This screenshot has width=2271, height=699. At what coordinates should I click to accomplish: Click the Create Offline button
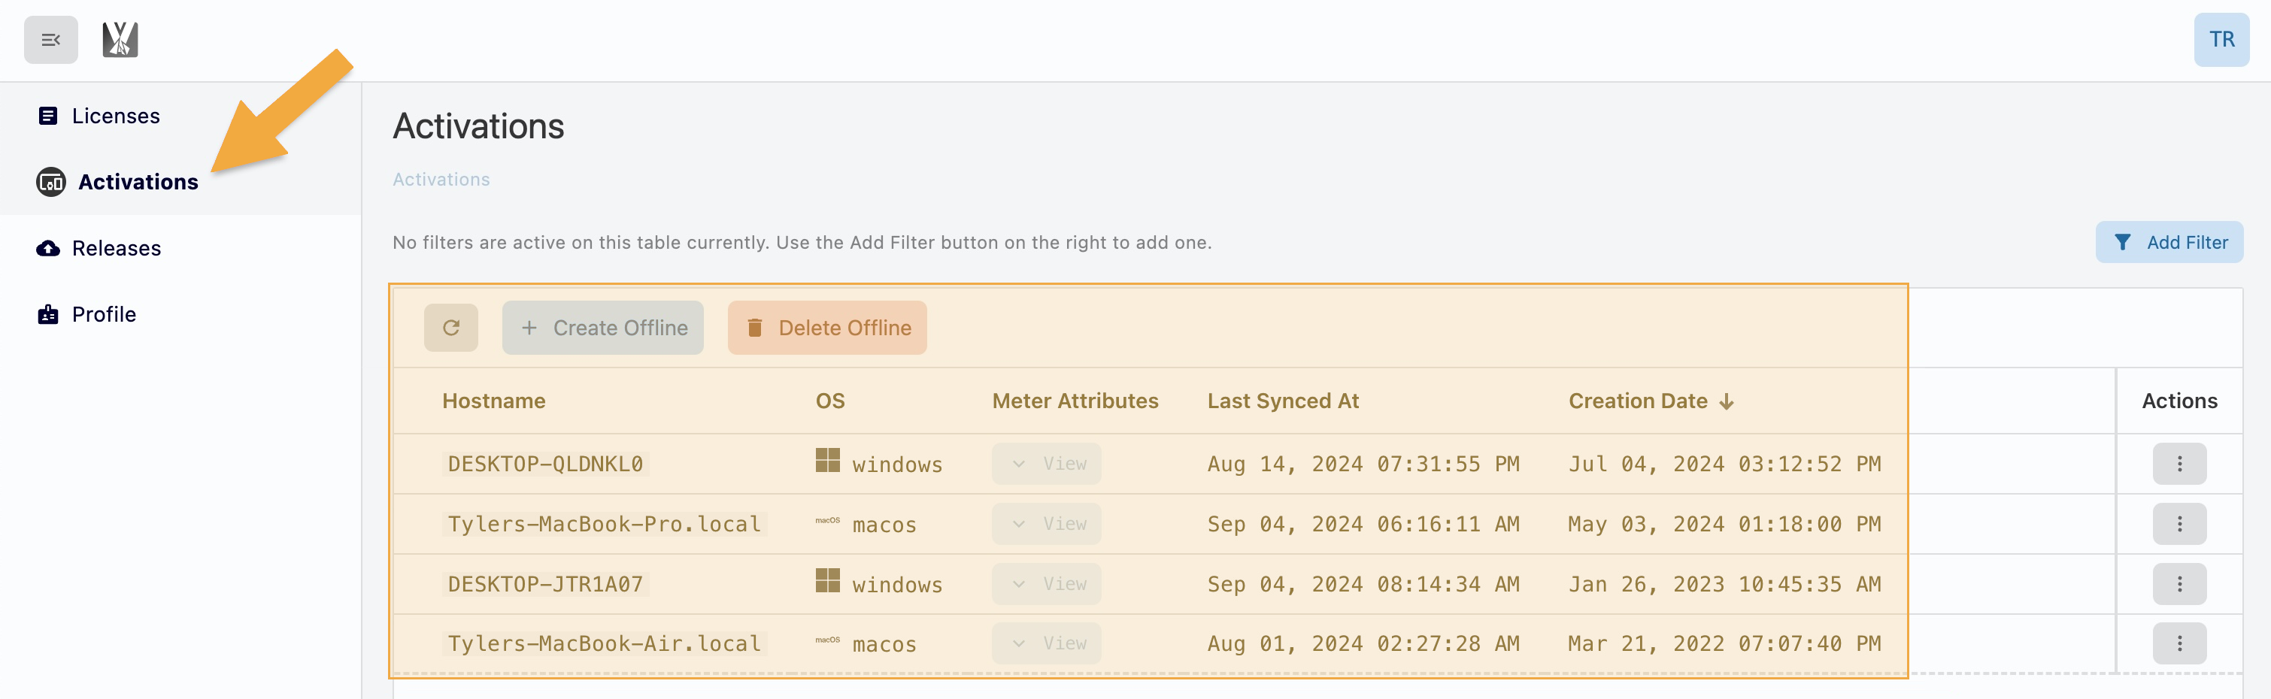pyautogui.click(x=603, y=328)
